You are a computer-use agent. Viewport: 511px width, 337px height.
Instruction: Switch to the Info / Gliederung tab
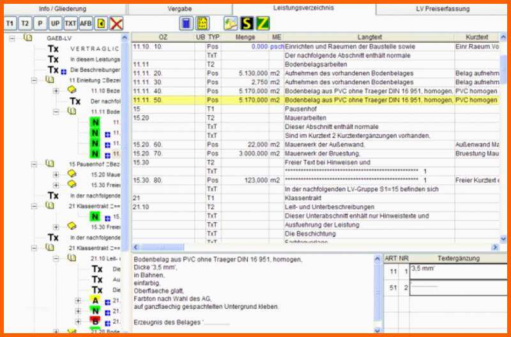pos(63,9)
